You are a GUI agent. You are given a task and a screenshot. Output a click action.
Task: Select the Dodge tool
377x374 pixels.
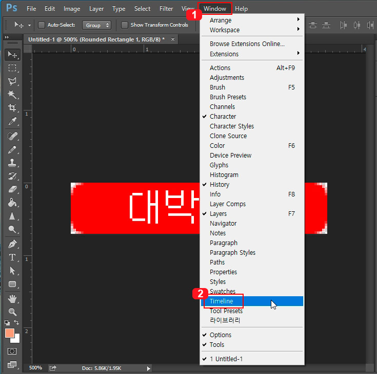12,229
